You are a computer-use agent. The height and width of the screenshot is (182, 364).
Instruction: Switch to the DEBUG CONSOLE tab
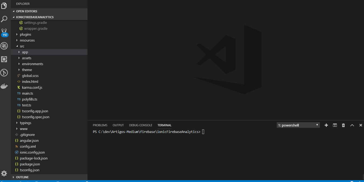tap(141, 125)
